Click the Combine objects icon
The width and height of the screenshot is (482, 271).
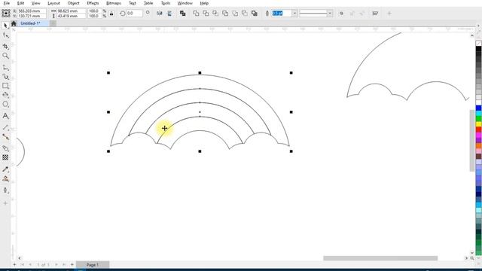(182, 14)
